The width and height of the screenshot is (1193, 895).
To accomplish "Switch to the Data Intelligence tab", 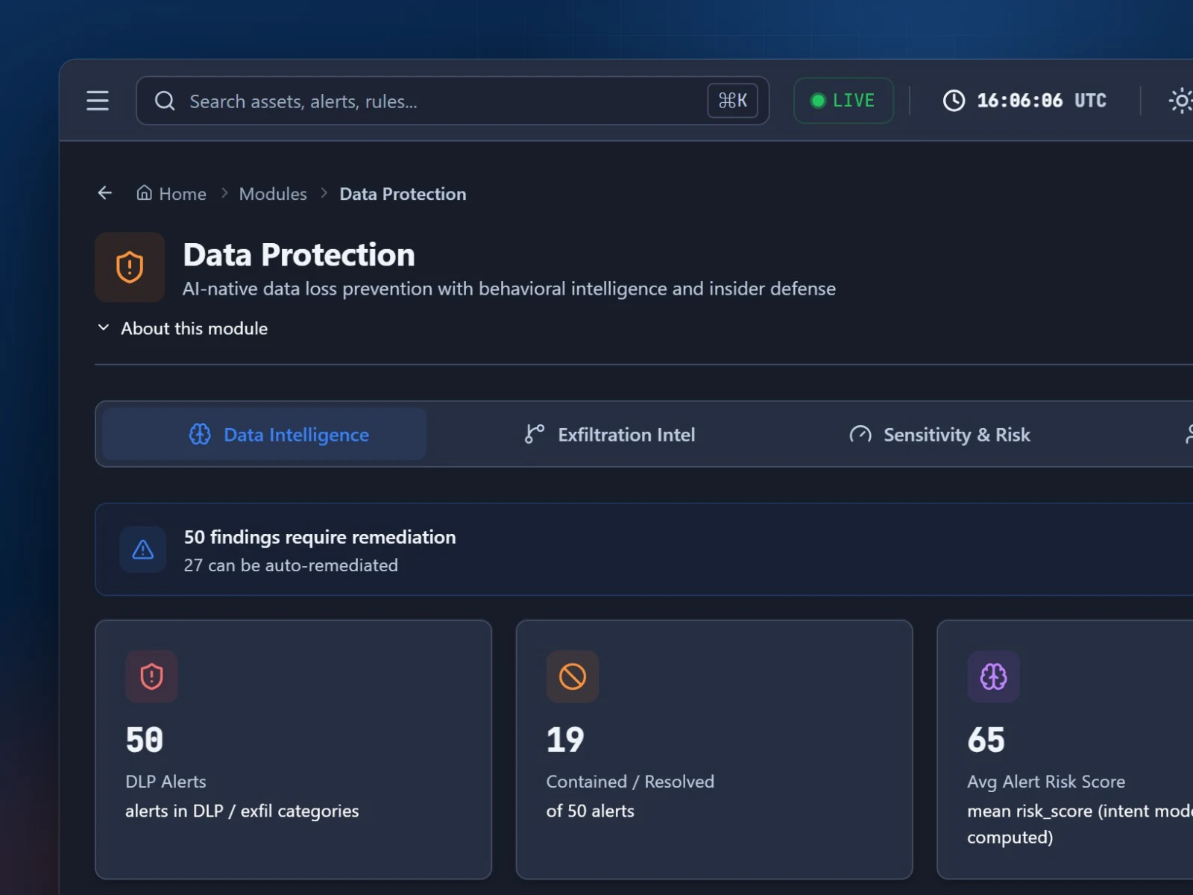I will click(x=265, y=434).
